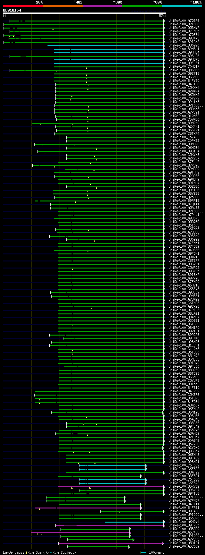
Task: Select hit label UniRef100_B9RIL1
Action: pyautogui.click(x=184, y=331)
